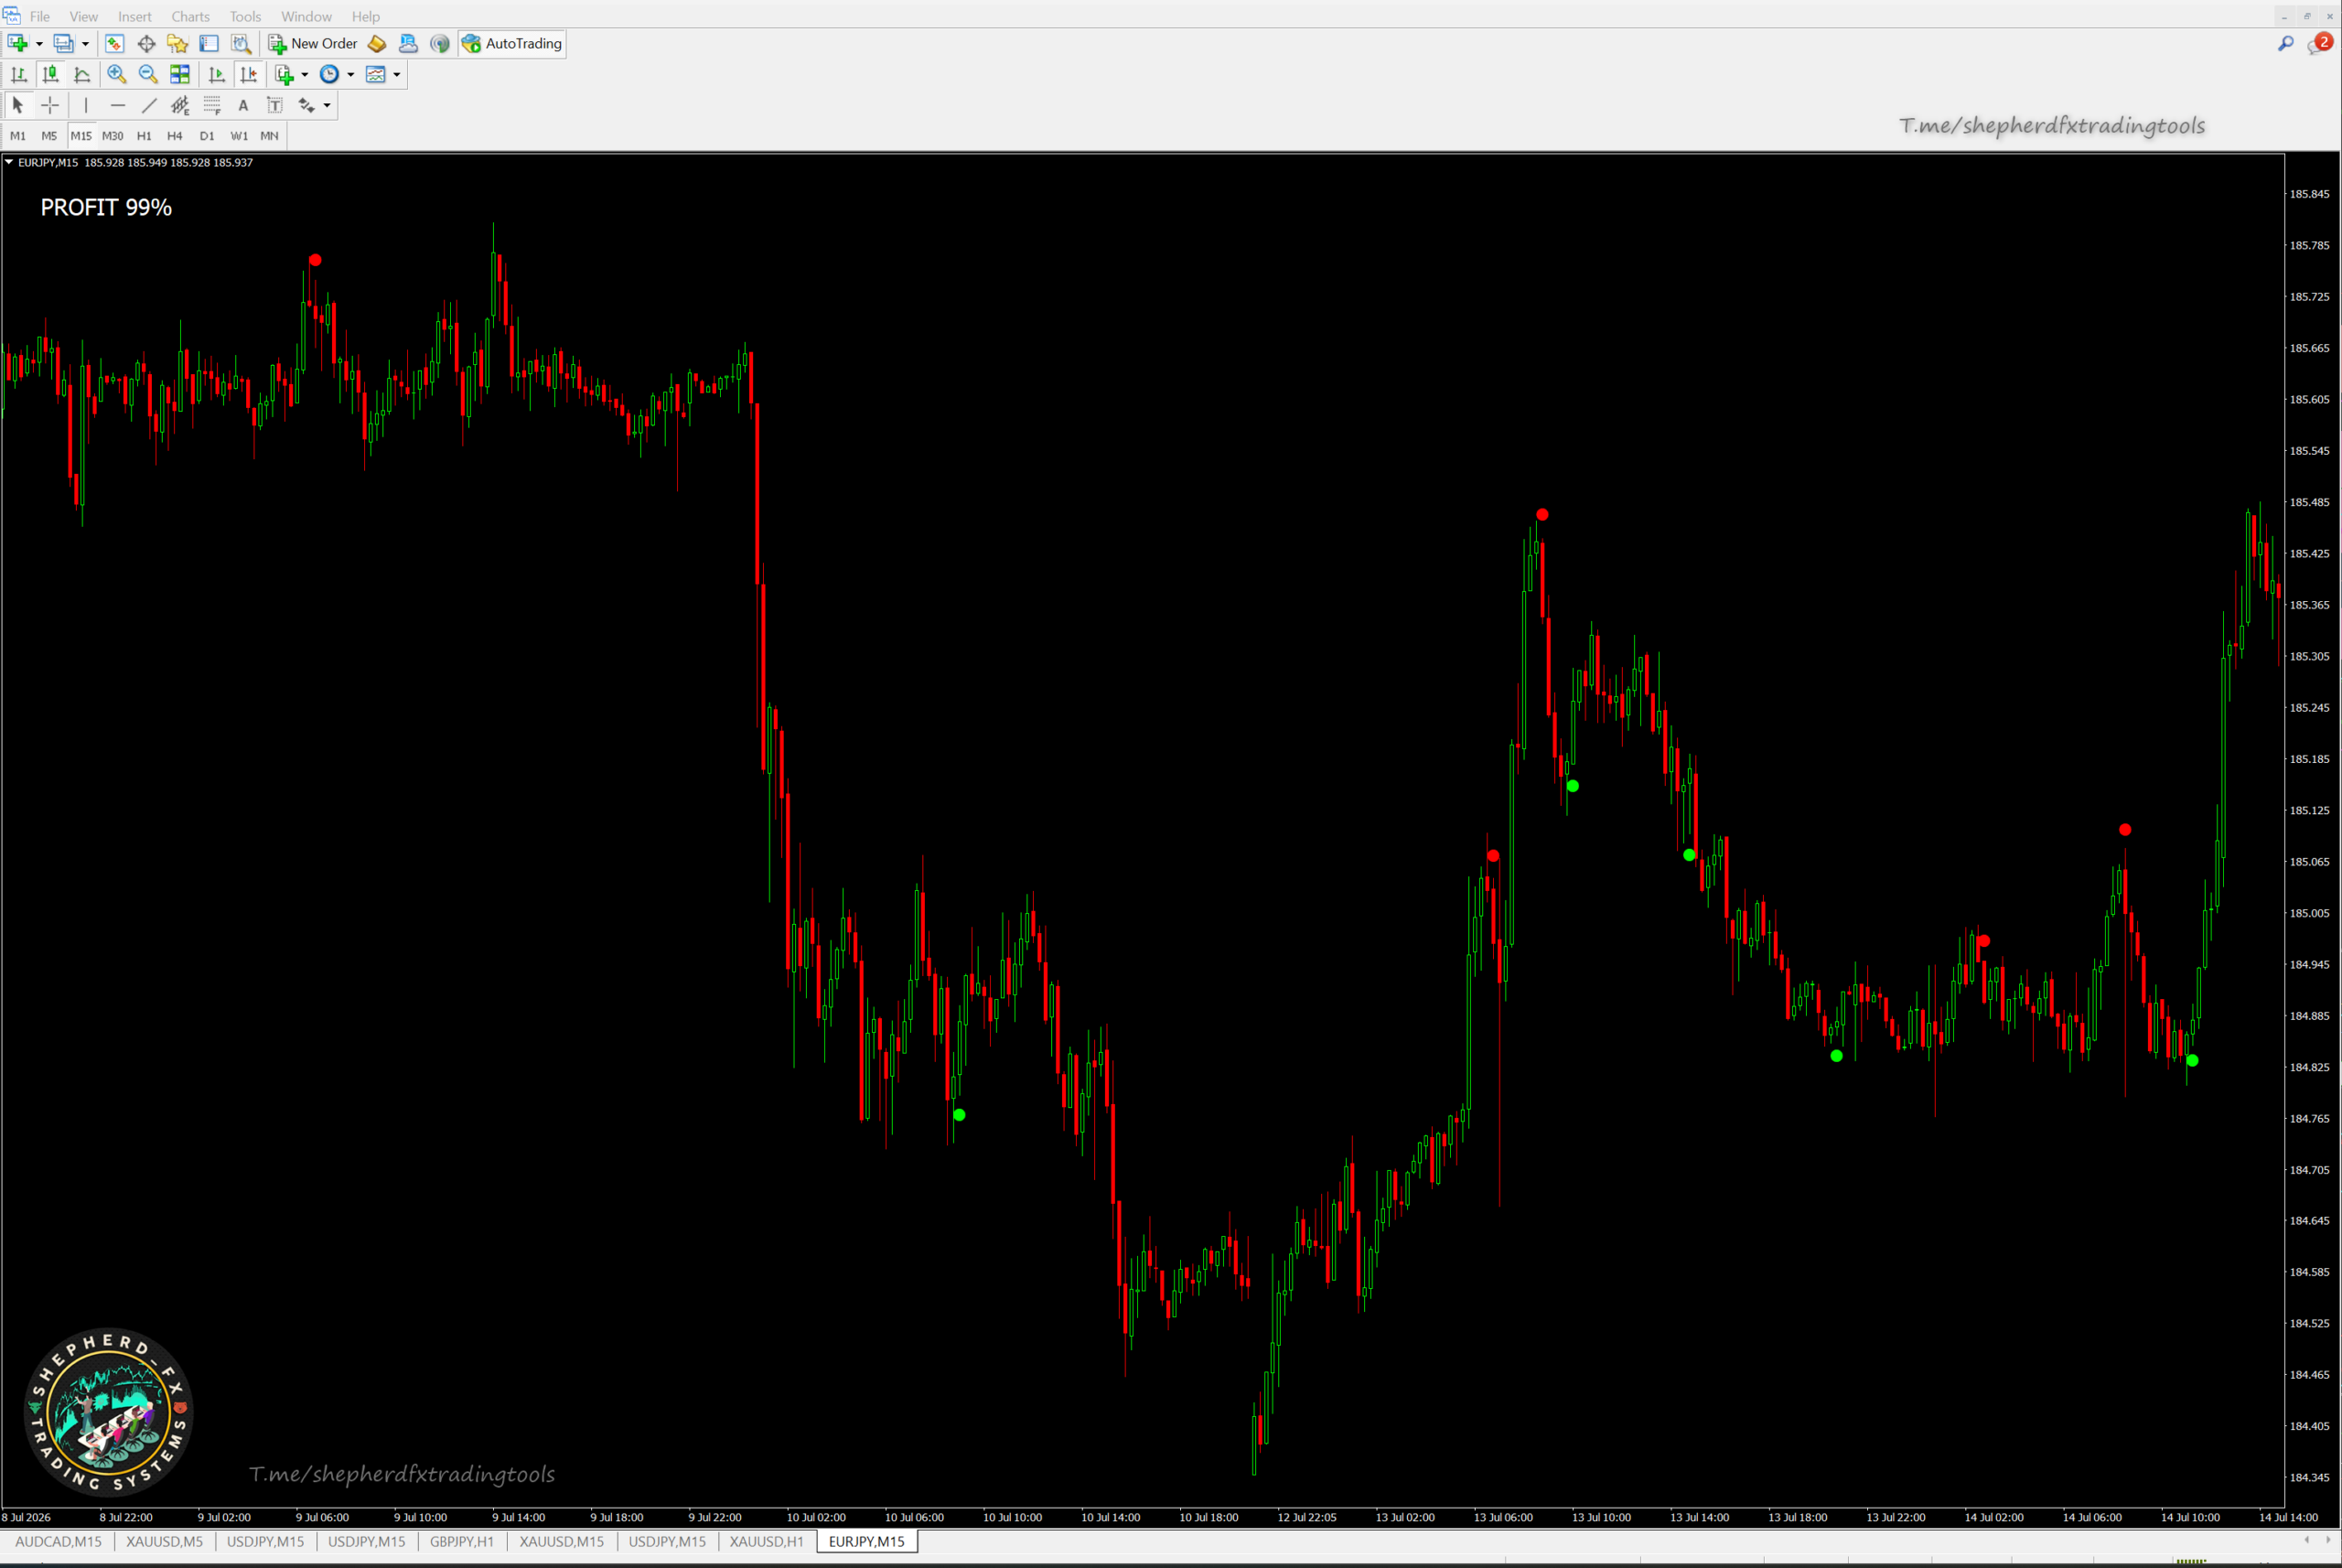Tile chart windows icon
2342x1568 pixels.
pyautogui.click(x=180, y=74)
